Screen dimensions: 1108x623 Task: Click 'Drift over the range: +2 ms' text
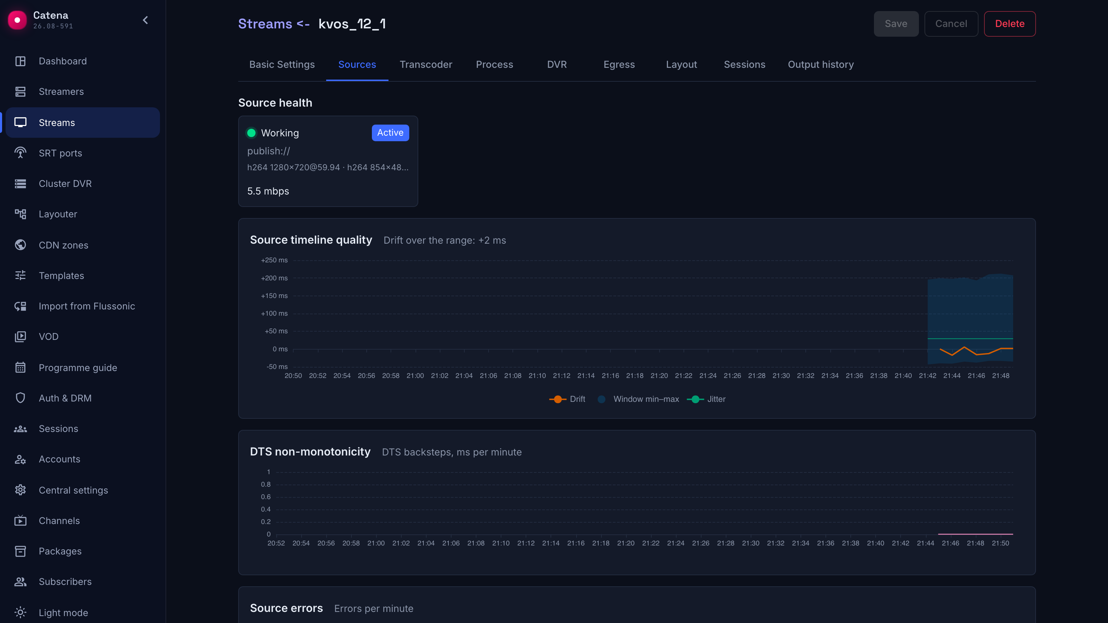click(445, 240)
